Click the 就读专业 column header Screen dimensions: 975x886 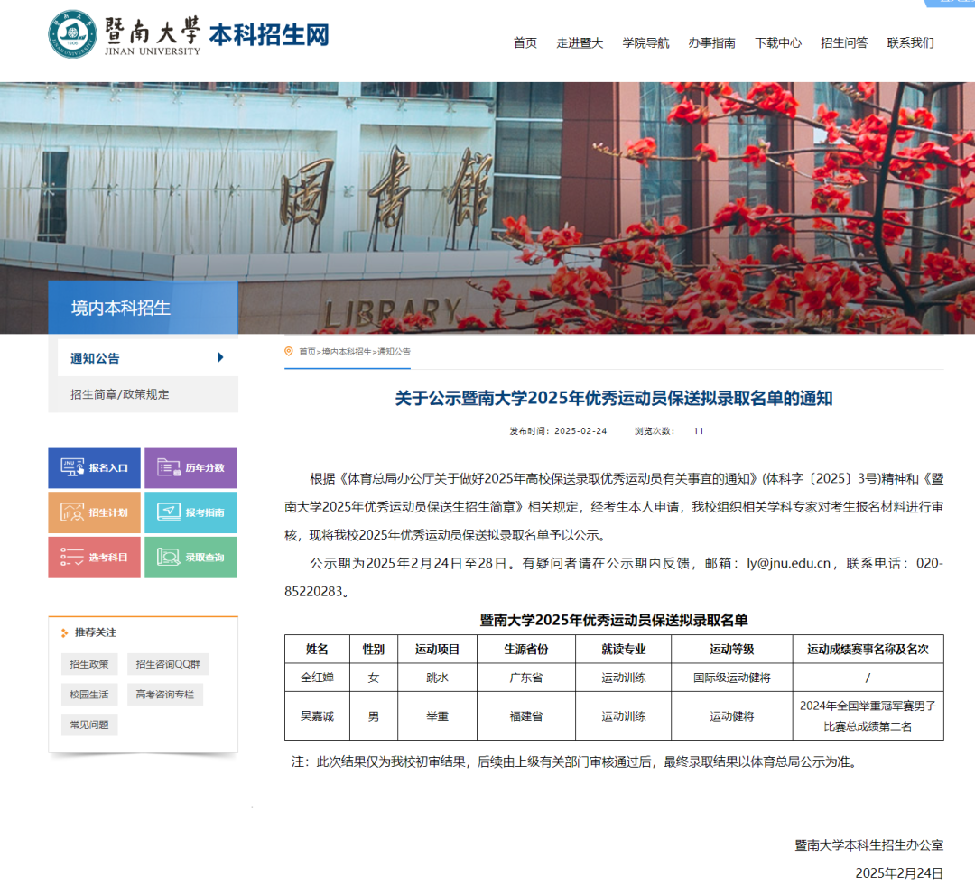click(624, 650)
